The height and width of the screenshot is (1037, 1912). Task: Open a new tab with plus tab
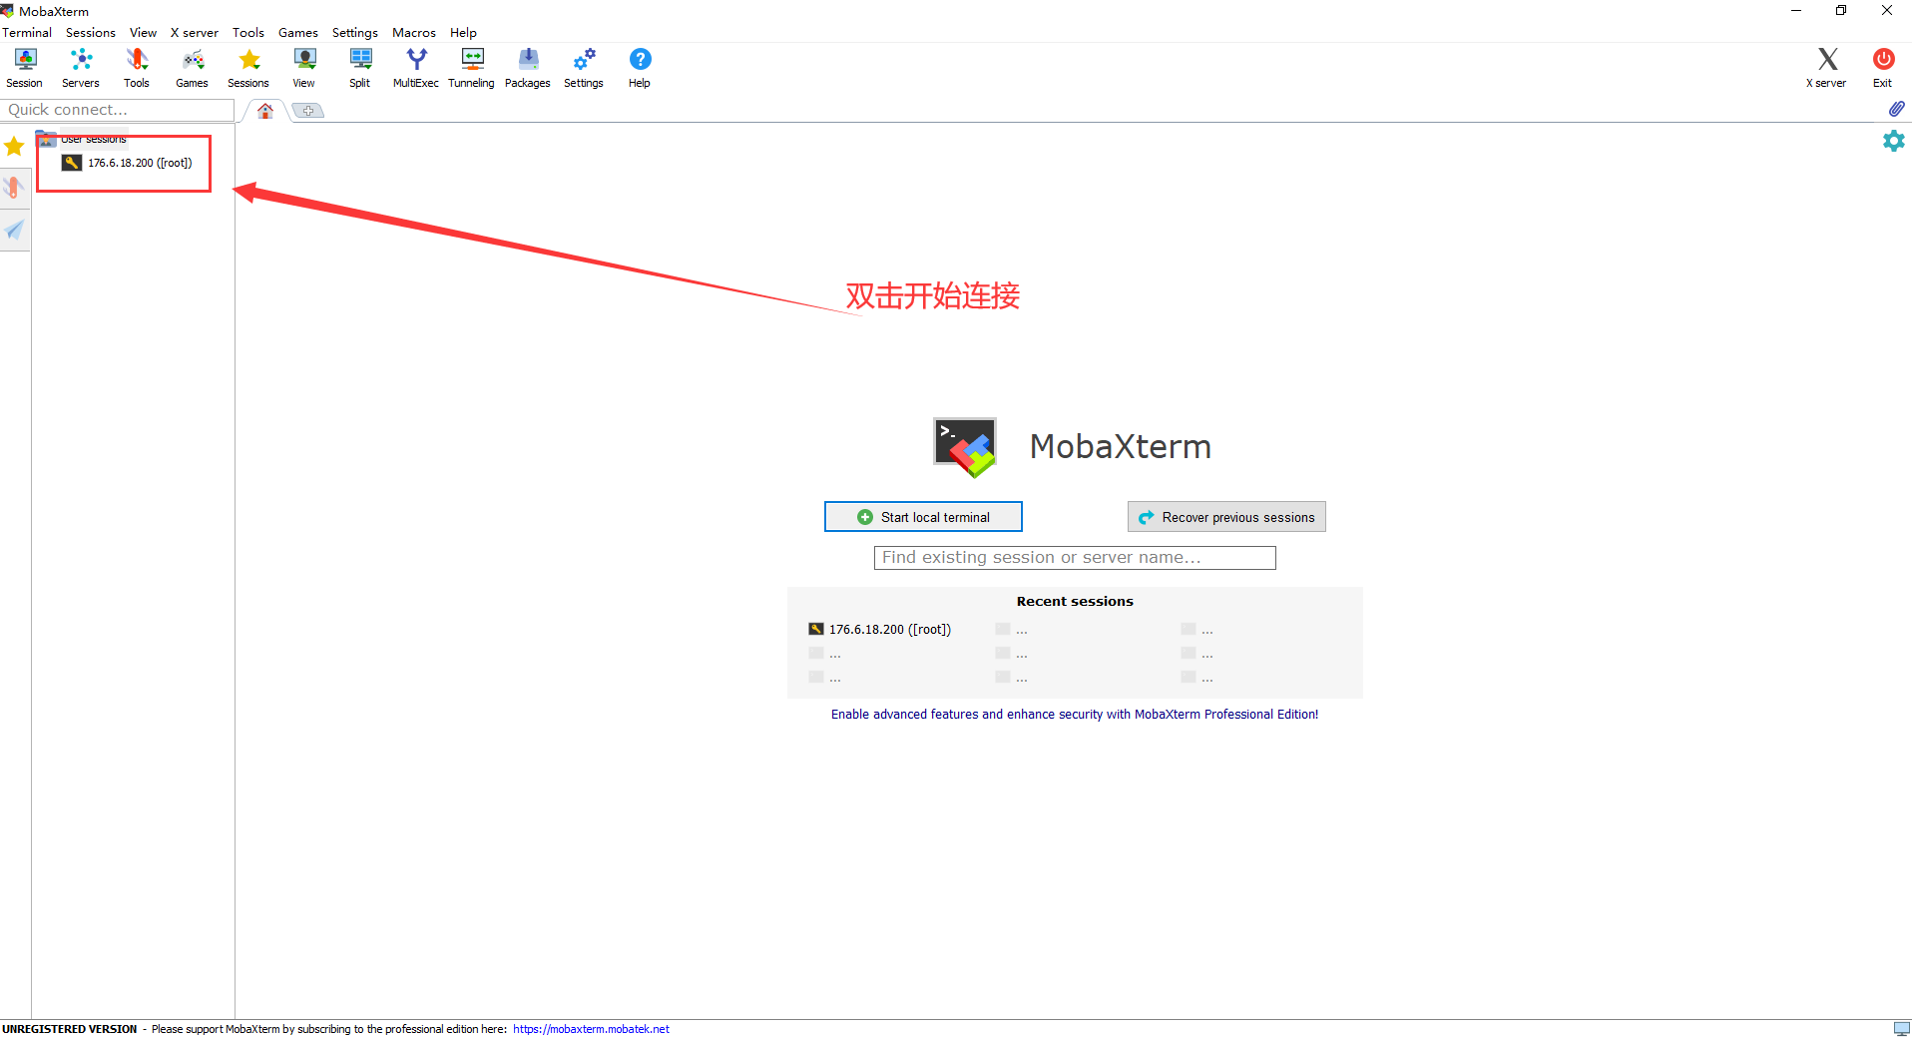pos(308,111)
